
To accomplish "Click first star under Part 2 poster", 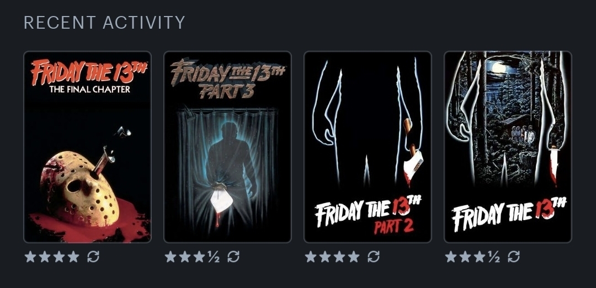I will (x=311, y=257).
